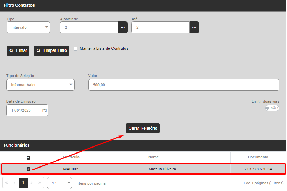Click the ellipsis button beside Até field
Image resolution: width=287 pixels, height=191 pixels.
tap(194, 27)
